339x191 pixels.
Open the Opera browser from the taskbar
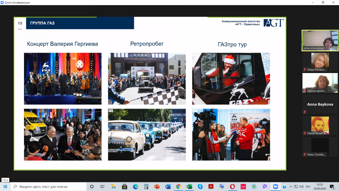[232, 186]
